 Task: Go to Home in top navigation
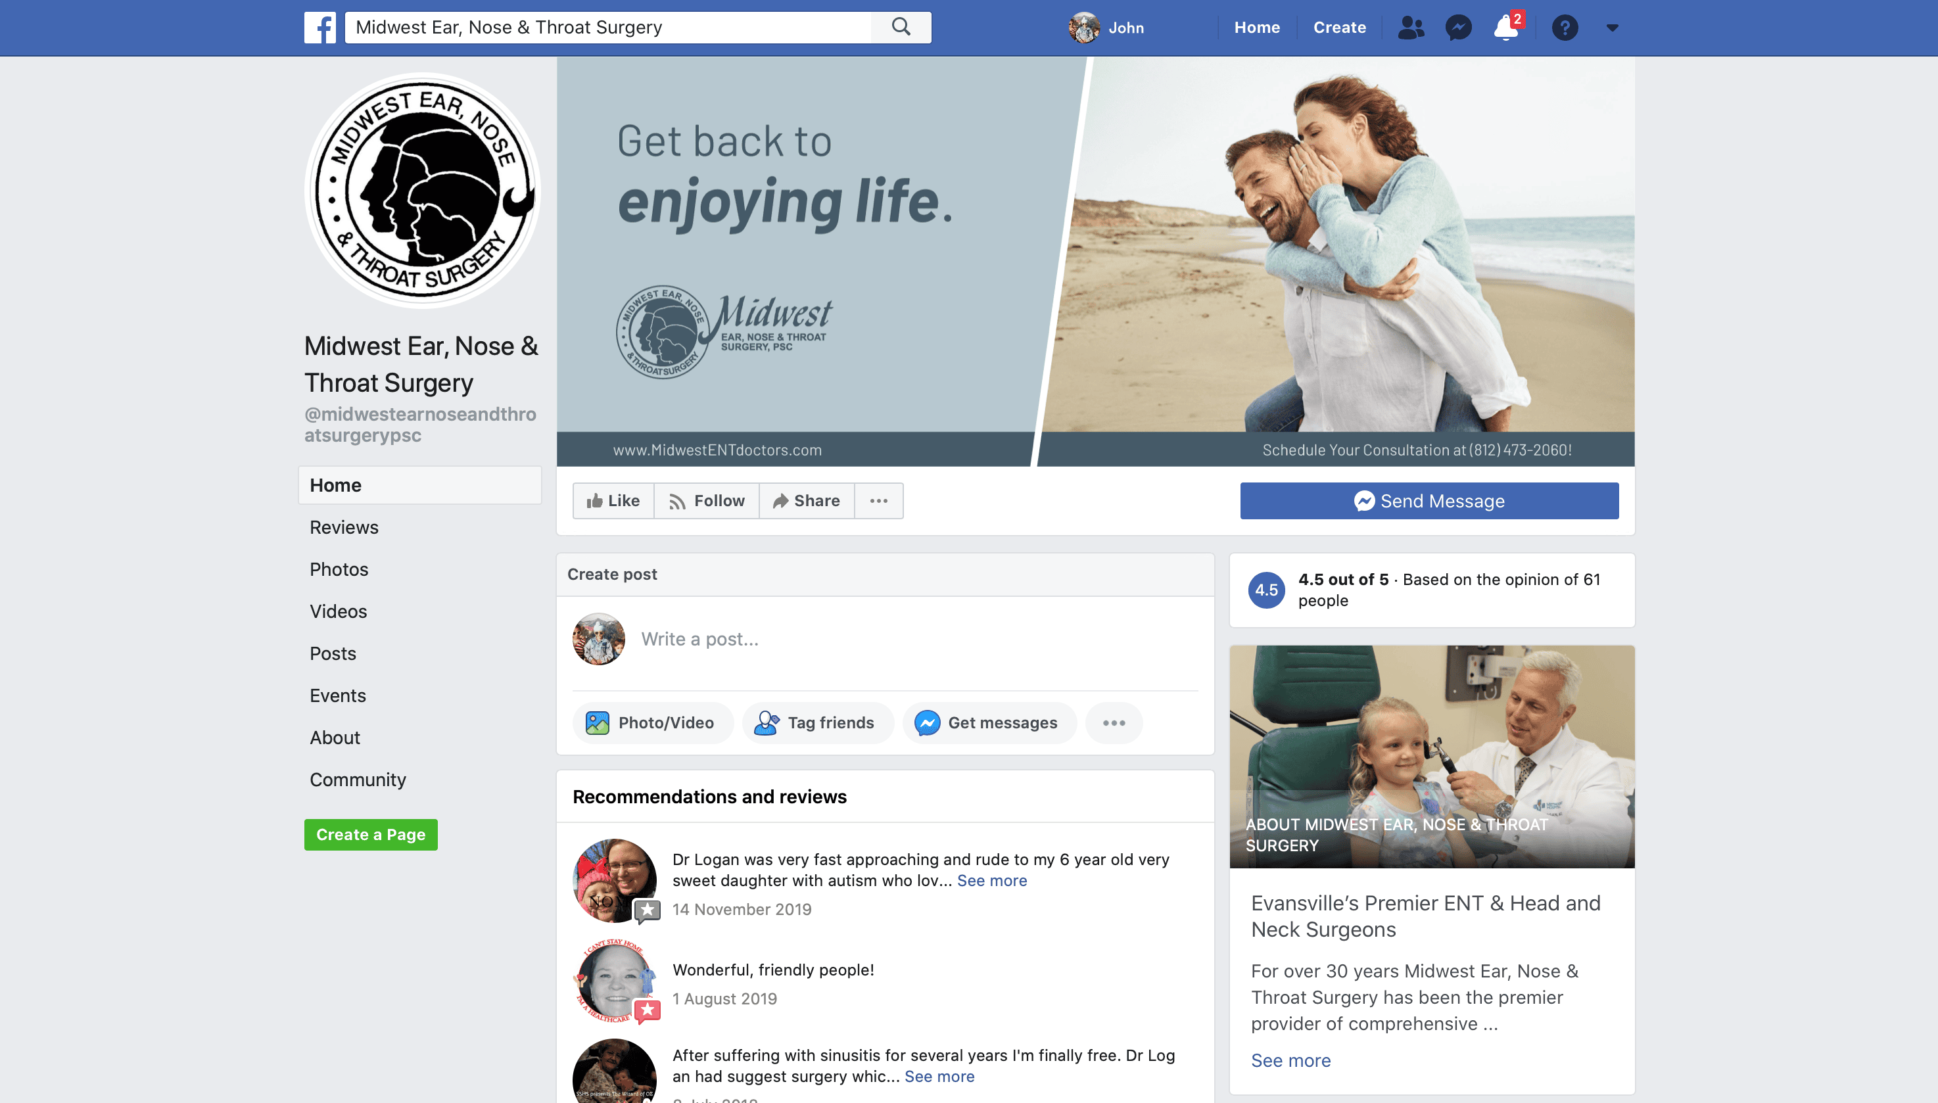click(1257, 28)
